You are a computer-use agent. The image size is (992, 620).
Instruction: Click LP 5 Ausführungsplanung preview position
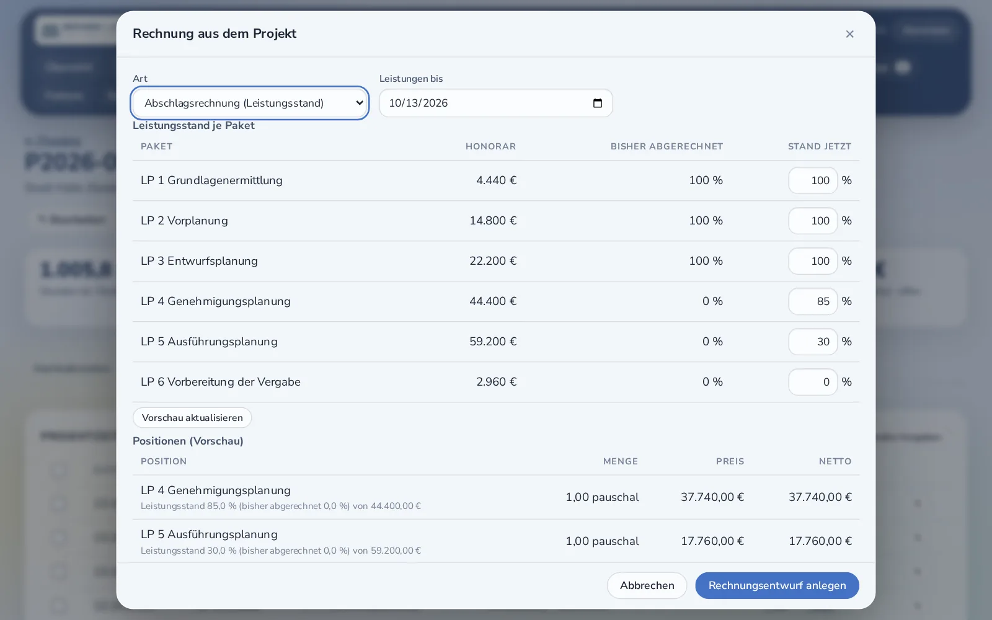point(209,534)
